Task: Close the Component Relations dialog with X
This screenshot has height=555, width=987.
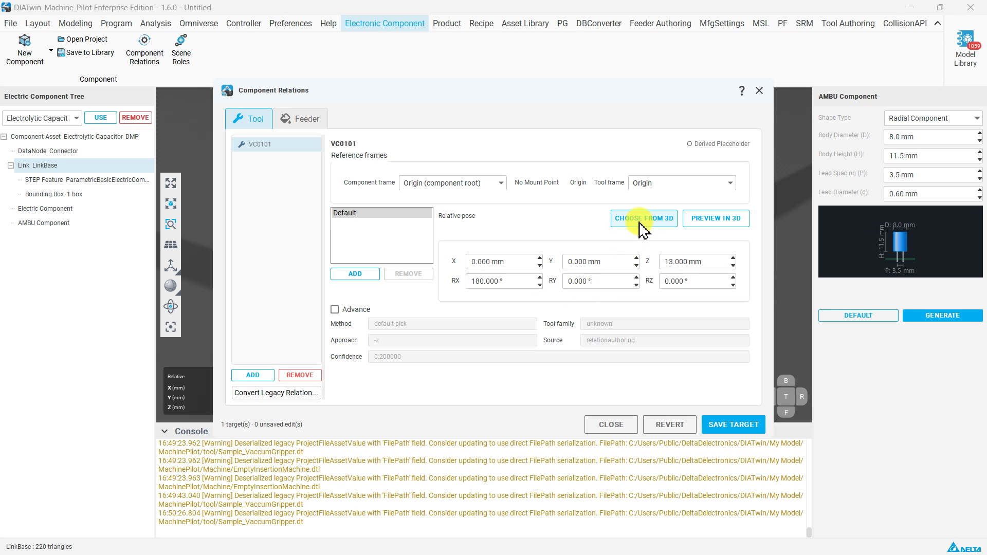Action: click(x=759, y=90)
